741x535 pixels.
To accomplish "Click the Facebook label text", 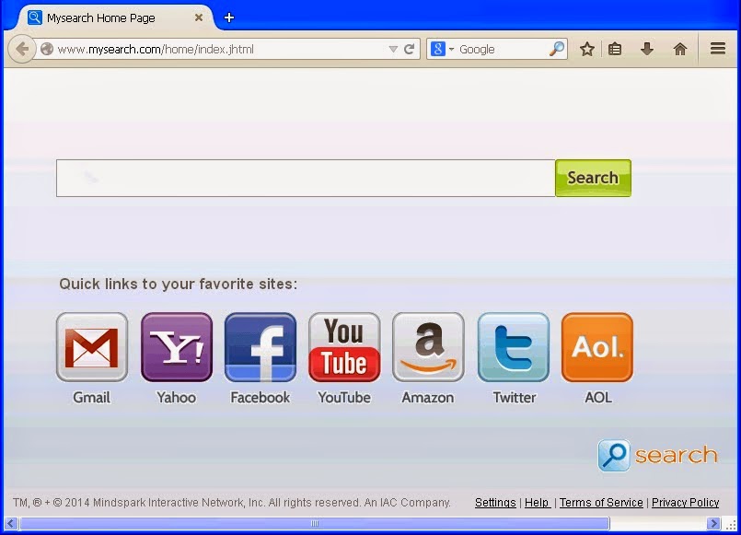I will click(261, 398).
